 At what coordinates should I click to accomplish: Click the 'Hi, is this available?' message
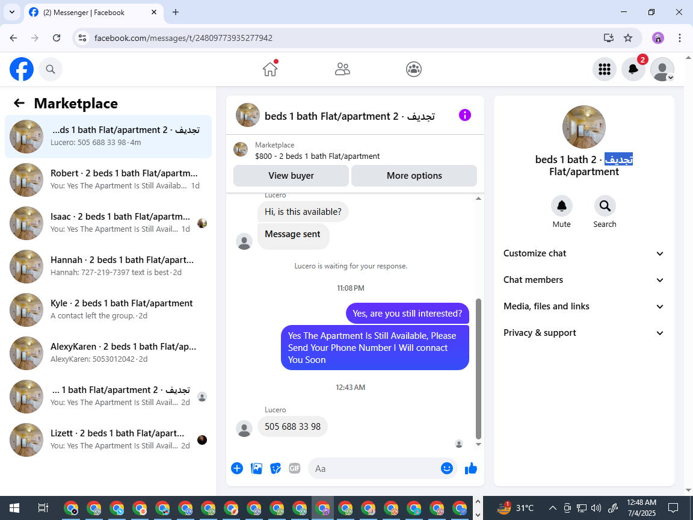tap(303, 212)
